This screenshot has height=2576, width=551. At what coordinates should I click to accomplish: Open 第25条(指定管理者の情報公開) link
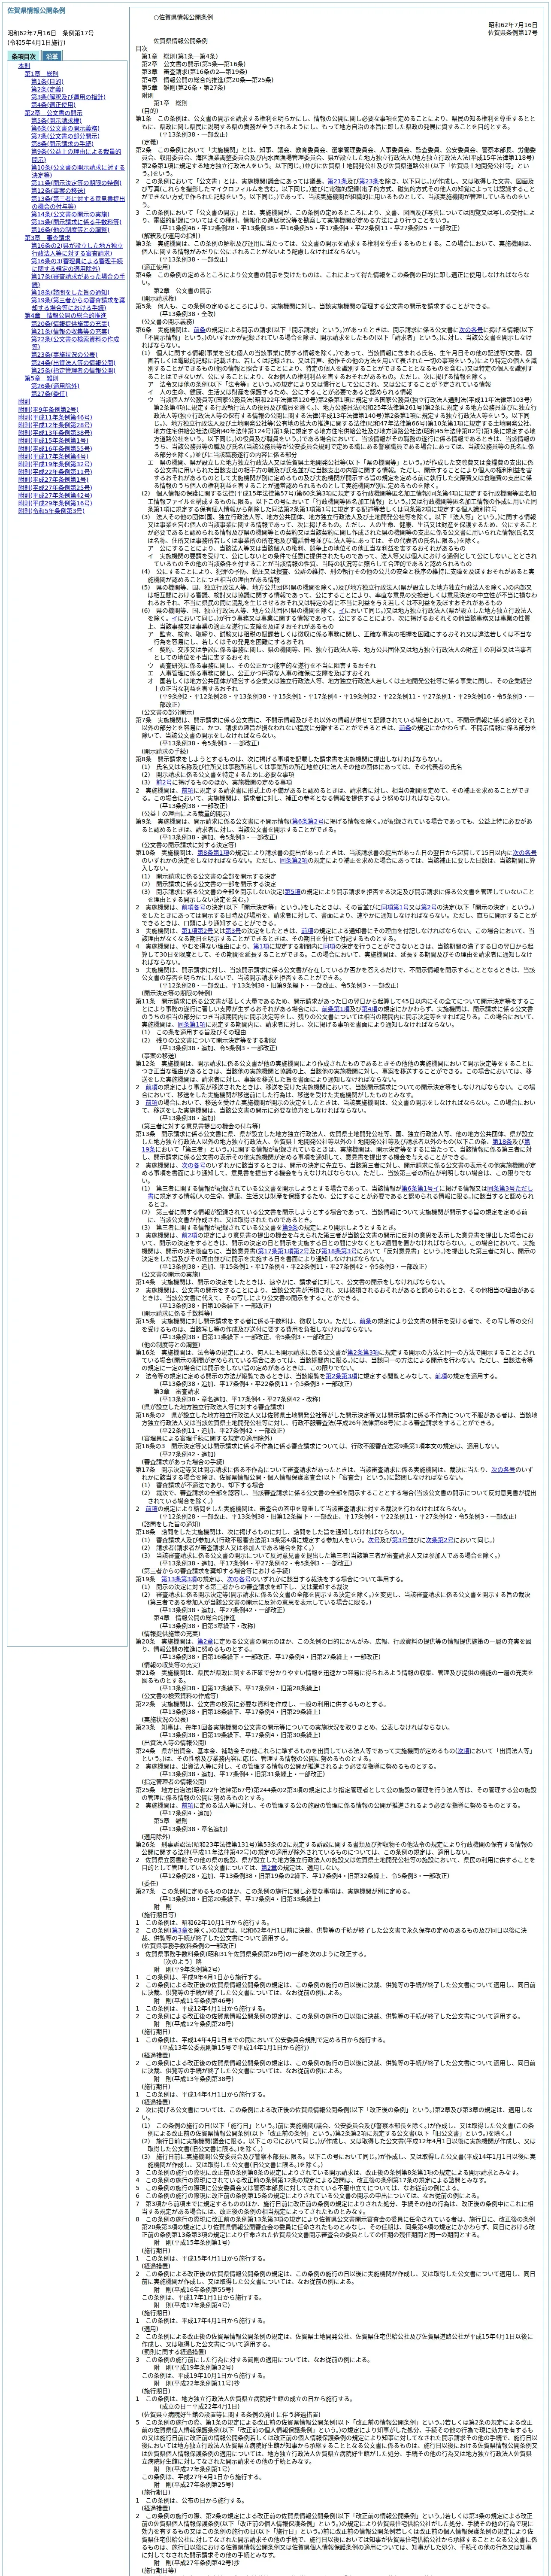click(73, 370)
